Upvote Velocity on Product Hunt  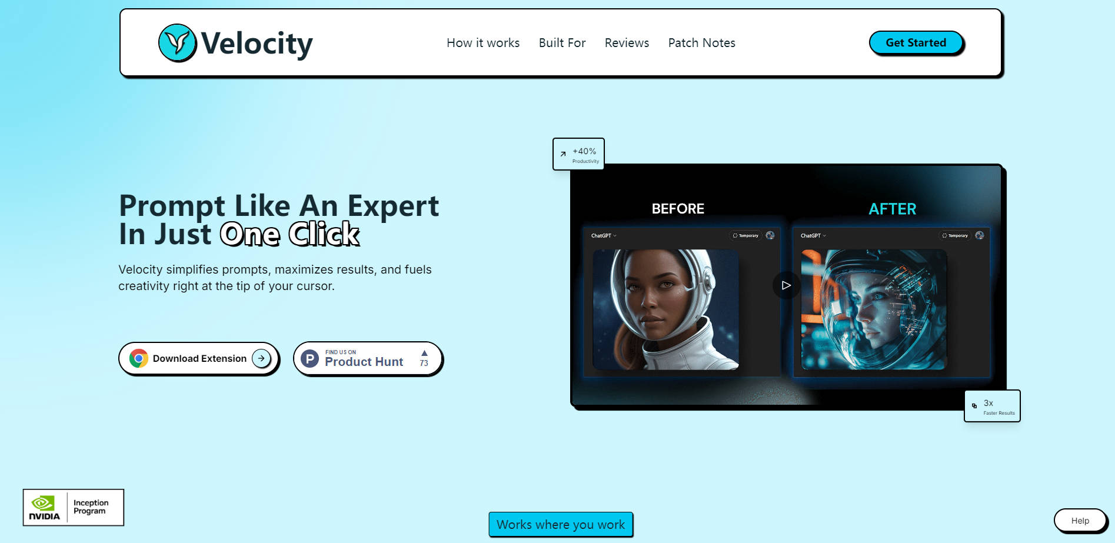(x=424, y=358)
